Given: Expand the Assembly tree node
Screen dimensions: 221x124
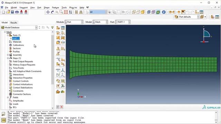Looking at the screenshot, I should (8, 55).
